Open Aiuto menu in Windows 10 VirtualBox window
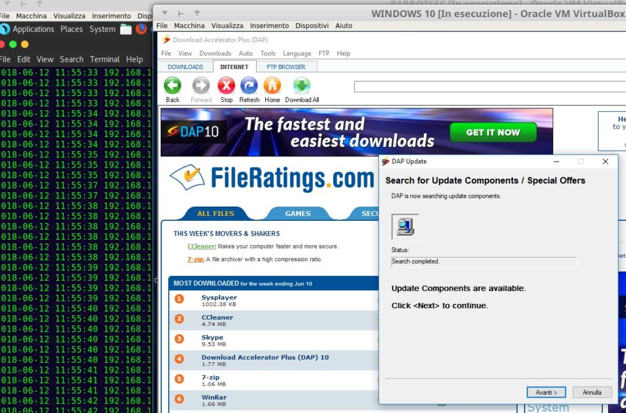 click(x=344, y=26)
